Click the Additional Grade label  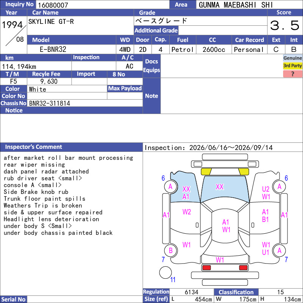click(156, 30)
